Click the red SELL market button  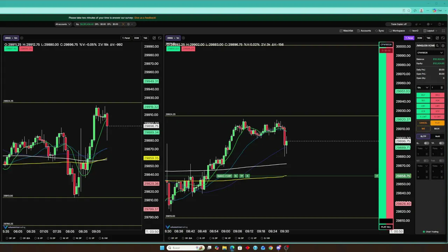click(x=437, y=95)
